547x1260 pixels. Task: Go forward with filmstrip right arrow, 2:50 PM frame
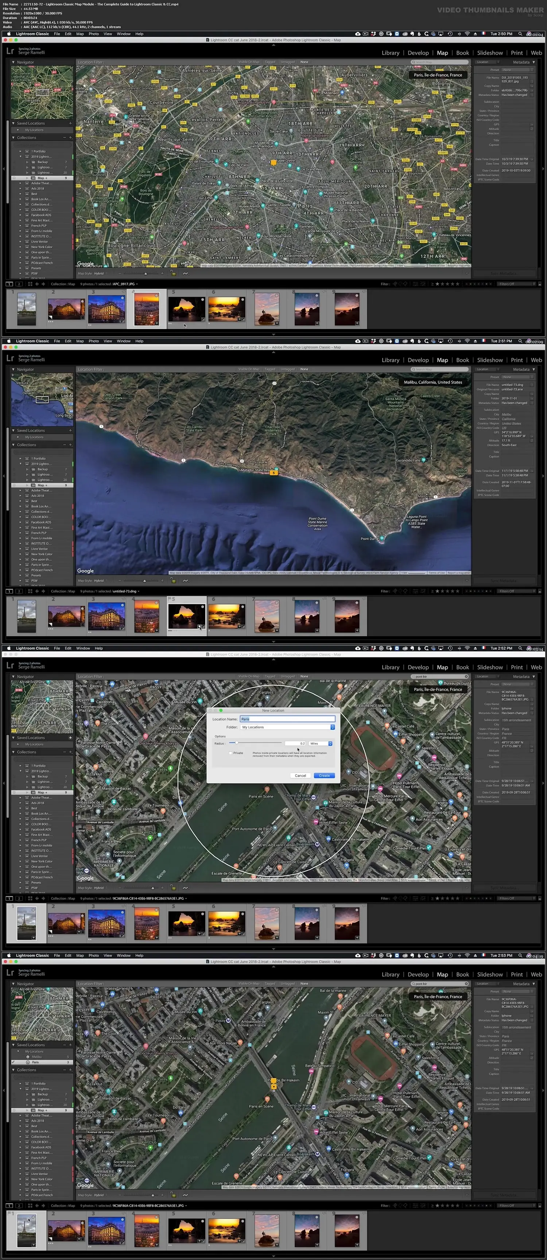point(43,284)
